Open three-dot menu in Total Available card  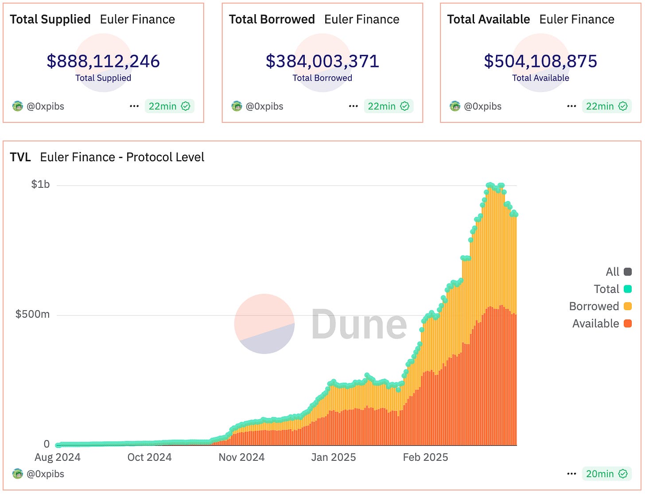click(571, 106)
